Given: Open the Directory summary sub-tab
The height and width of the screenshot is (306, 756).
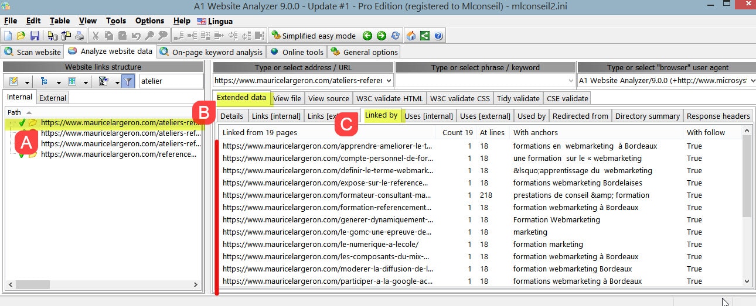Looking at the screenshot, I should coord(648,116).
